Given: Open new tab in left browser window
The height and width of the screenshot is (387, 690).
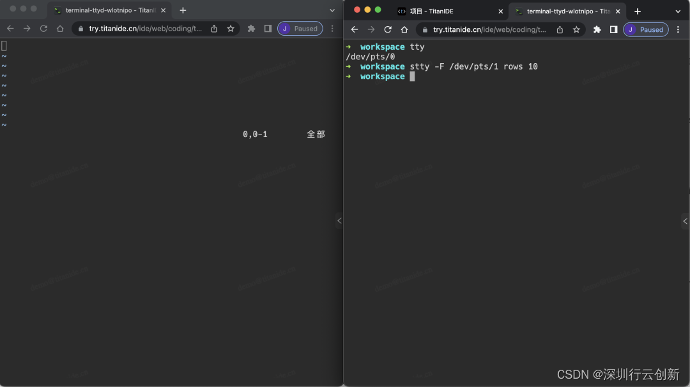Looking at the screenshot, I should pyautogui.click(x=183, y=10).
